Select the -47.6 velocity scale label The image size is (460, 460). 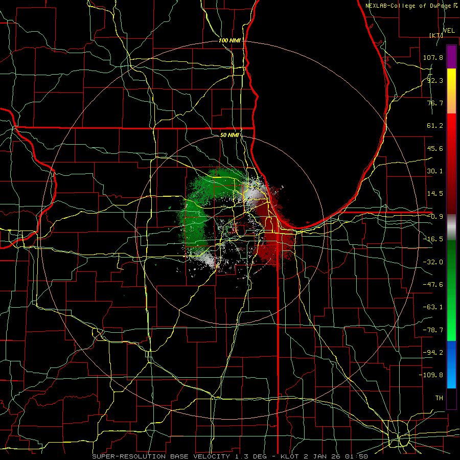point(433,285)
